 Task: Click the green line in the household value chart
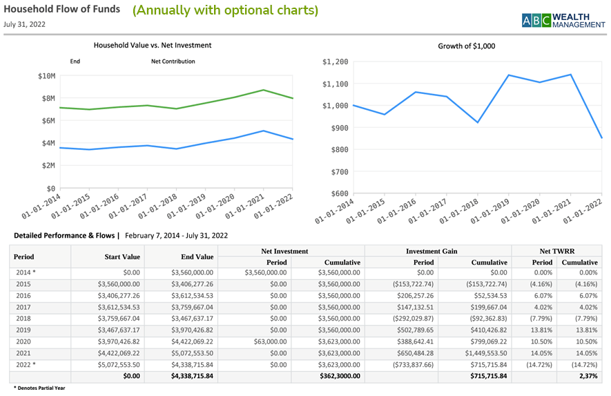173,106
